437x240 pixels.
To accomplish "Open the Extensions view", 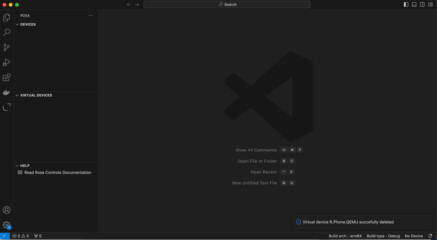I will pos(7,77).
